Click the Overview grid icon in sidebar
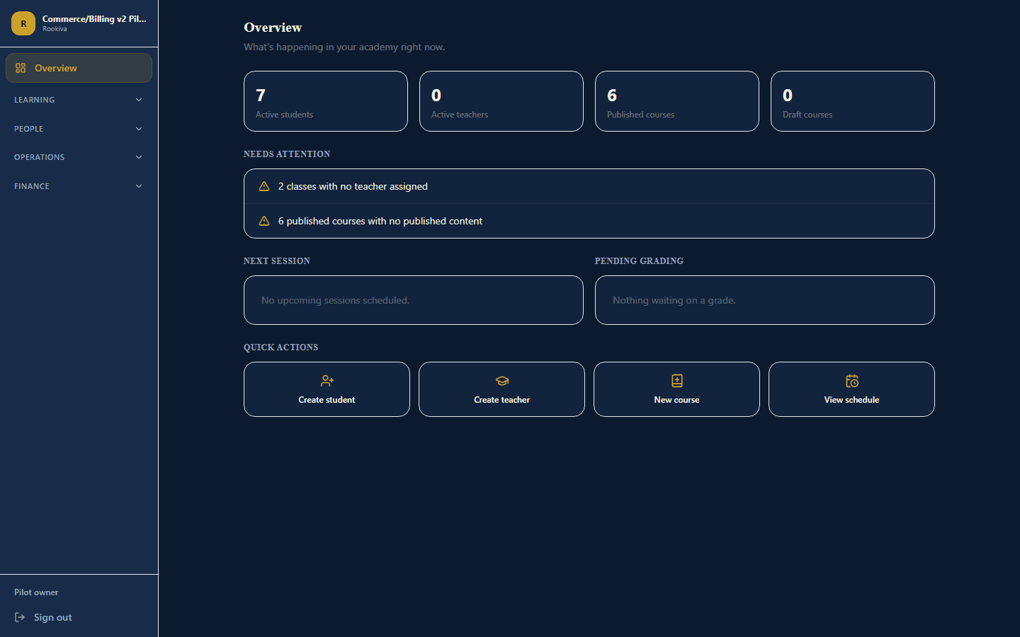Viewport: 1020px width, 637px height. [x=21, y=68]
